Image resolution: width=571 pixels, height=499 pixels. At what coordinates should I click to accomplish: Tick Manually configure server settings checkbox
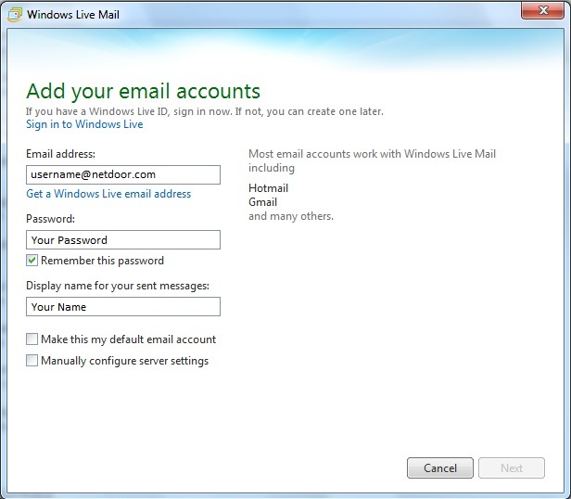pos(32,361)
